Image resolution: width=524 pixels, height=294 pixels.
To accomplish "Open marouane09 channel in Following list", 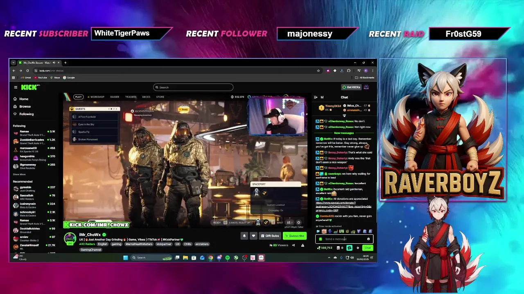I will (x=34, y=149).
